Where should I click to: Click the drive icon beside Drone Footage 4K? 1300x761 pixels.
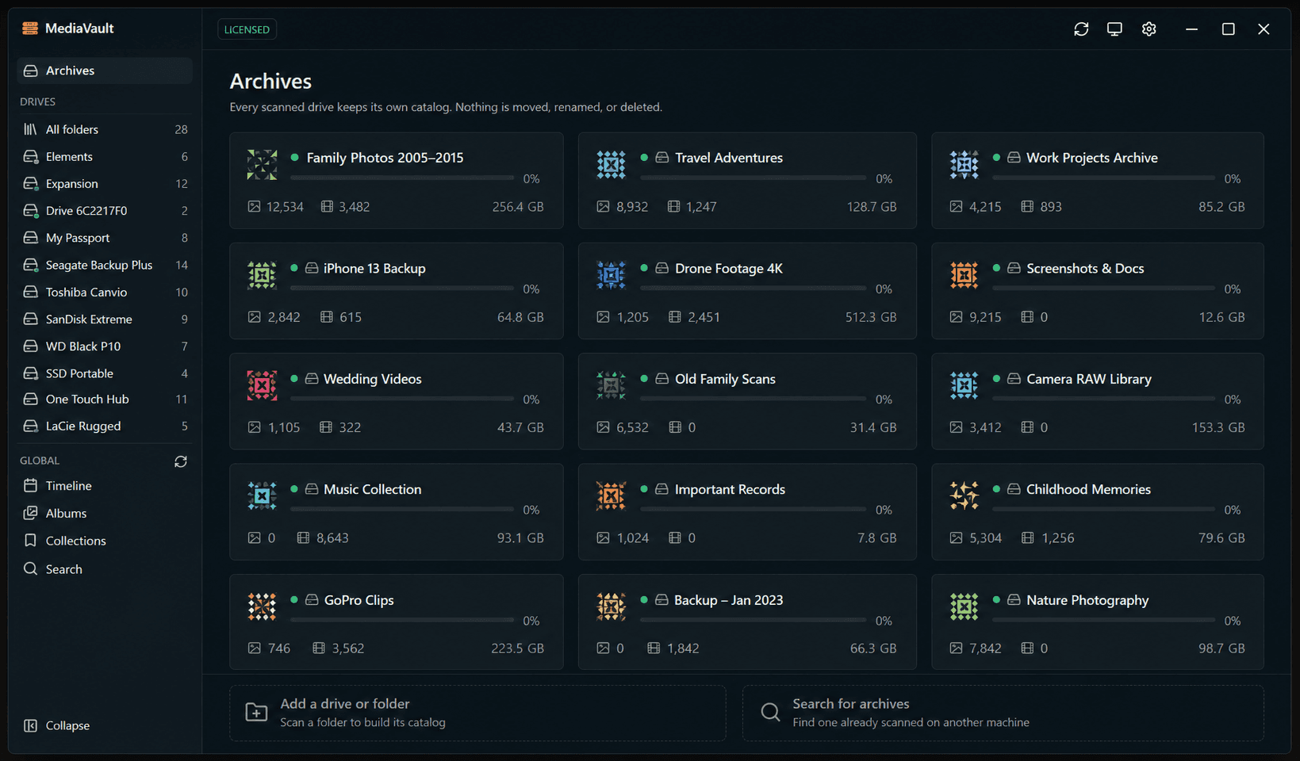662,269
